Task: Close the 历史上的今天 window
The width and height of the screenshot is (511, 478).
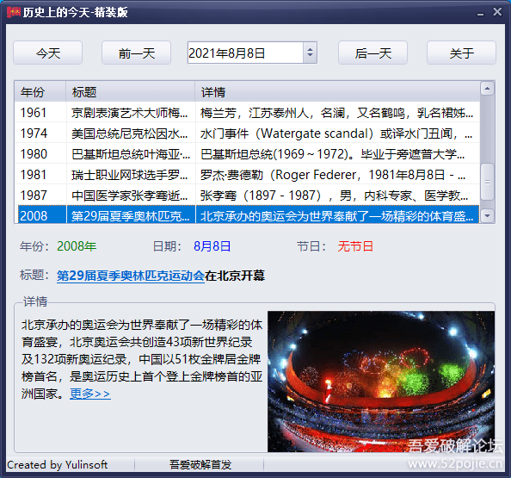Action: click(x=497, y=12)
